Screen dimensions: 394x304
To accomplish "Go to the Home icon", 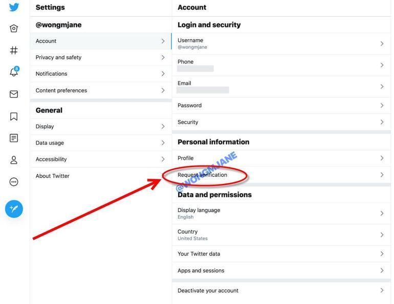I will click(x=14, y=29).
